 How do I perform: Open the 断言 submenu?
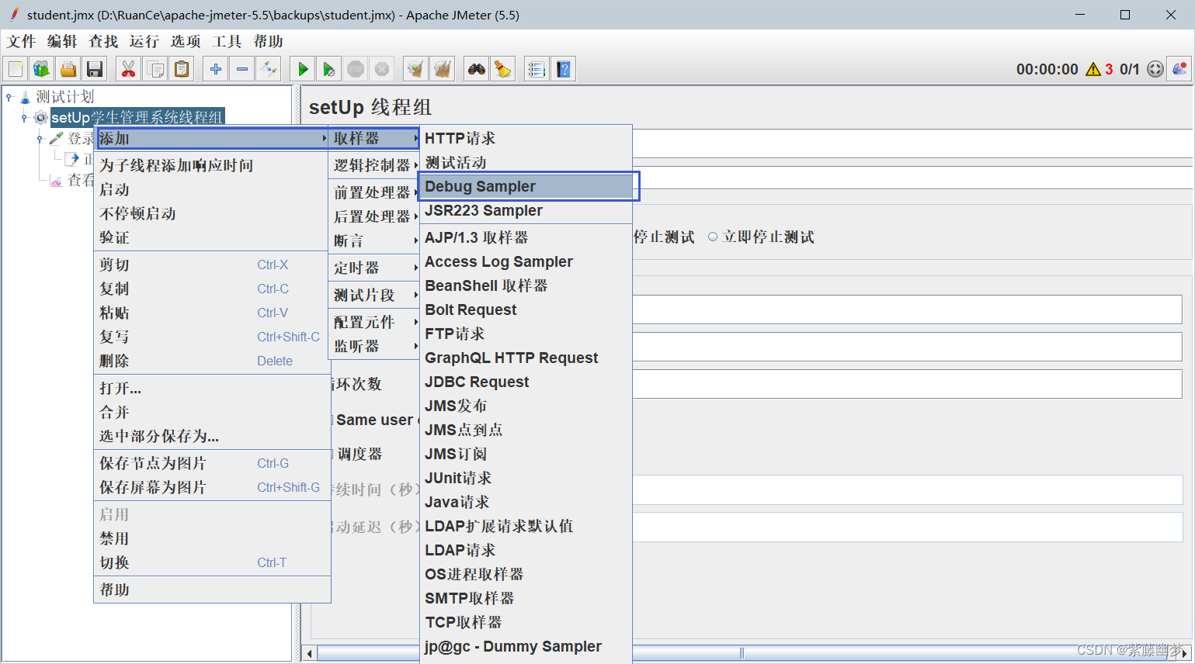[x=374, y=240]
